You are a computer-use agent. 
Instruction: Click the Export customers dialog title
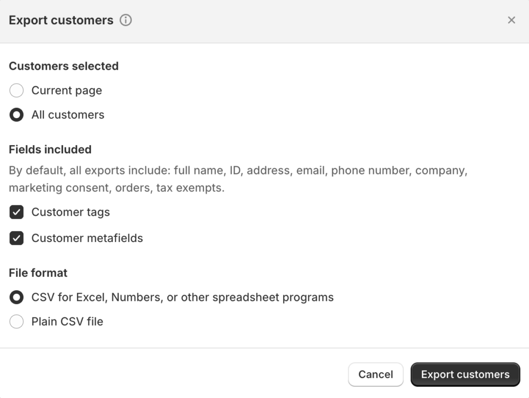(x=61, y=20)
